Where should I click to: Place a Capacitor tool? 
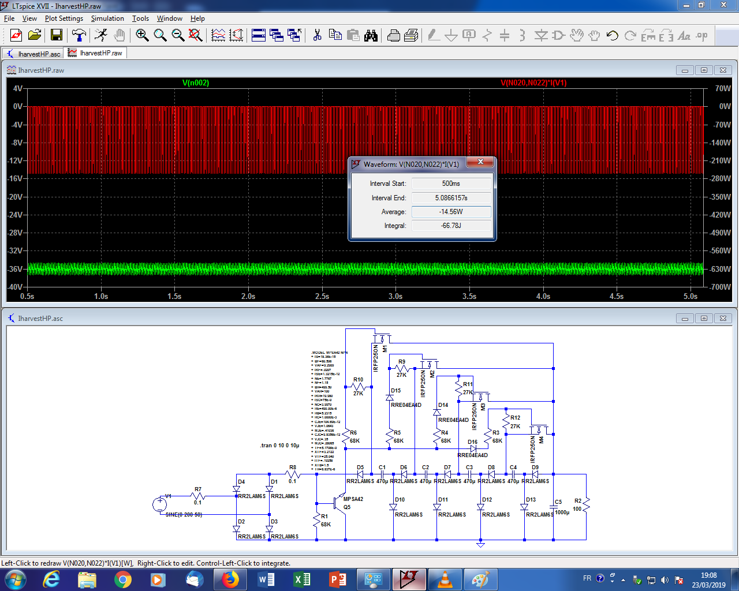click(x=505, y=36)
